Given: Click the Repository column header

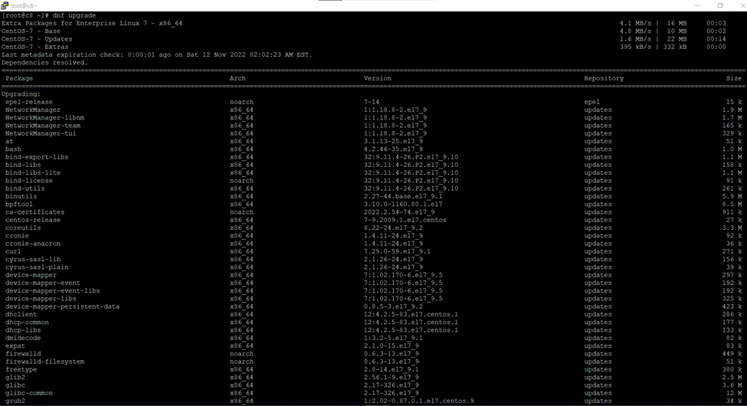Looking at the screenshot, I should [604, 78].
